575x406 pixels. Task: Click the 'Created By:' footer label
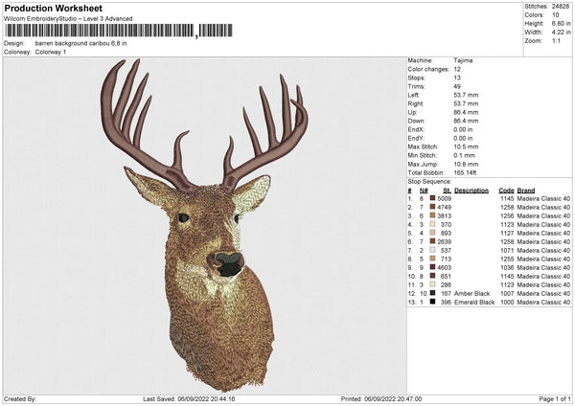(20, 398)
